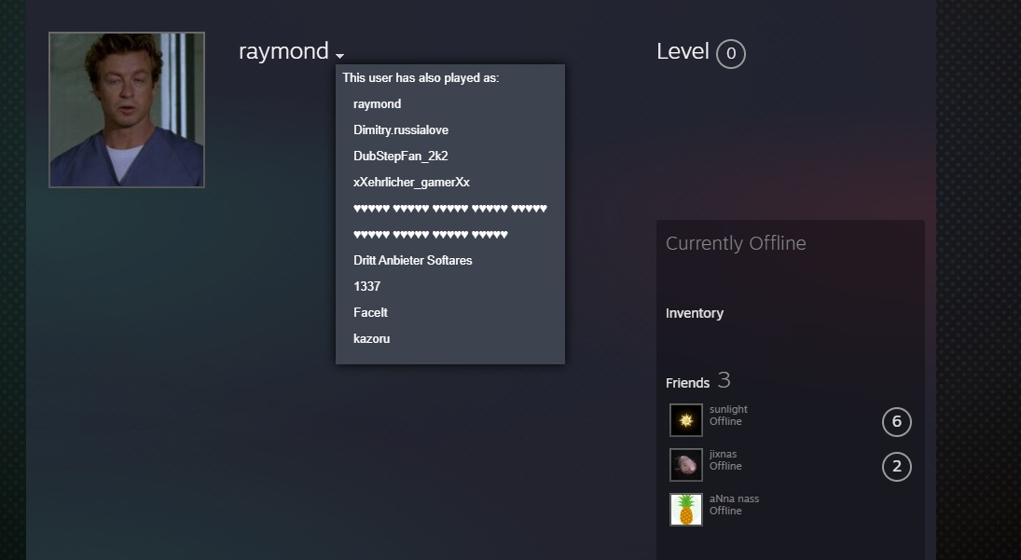This screenshot has width=1021, height=560.
Task: Select the FaceIt alias entry
Action: pos(370,312)
